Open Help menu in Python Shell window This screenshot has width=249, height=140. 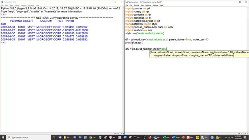pos(37,5)
